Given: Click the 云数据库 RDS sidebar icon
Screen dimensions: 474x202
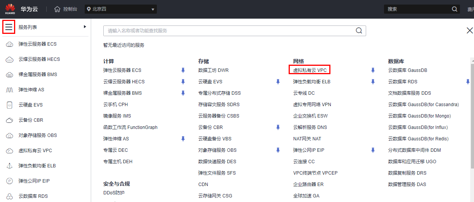Looking at the screenshot, I should 10,196.
